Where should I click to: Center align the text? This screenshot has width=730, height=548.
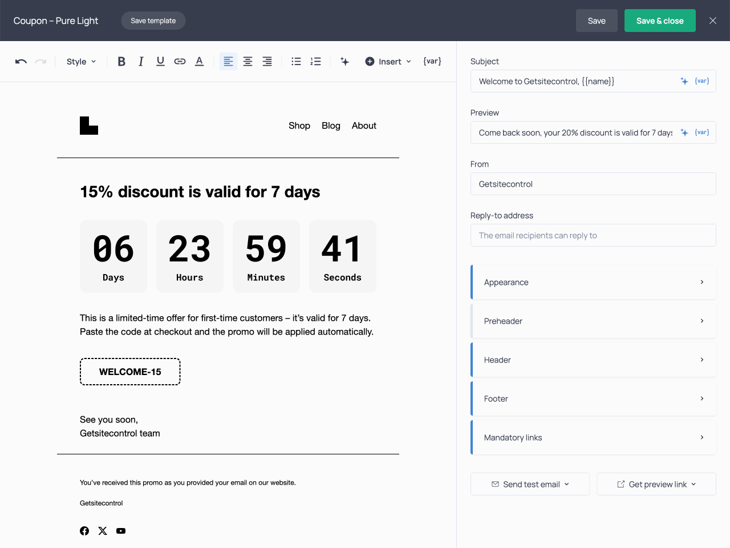[248, 62]
